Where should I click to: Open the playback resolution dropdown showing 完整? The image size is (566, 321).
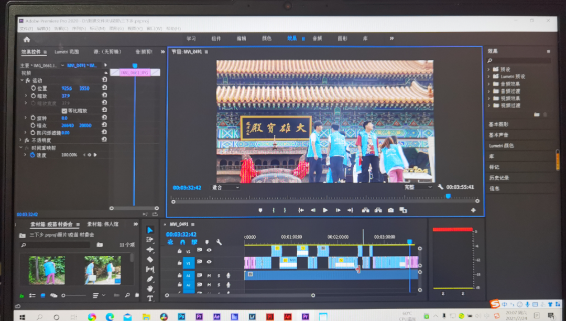pos(418,187)
